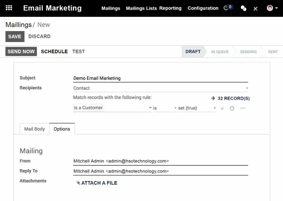
Task: Open the 'is' operator dropdown
Action: coord(164,108)
